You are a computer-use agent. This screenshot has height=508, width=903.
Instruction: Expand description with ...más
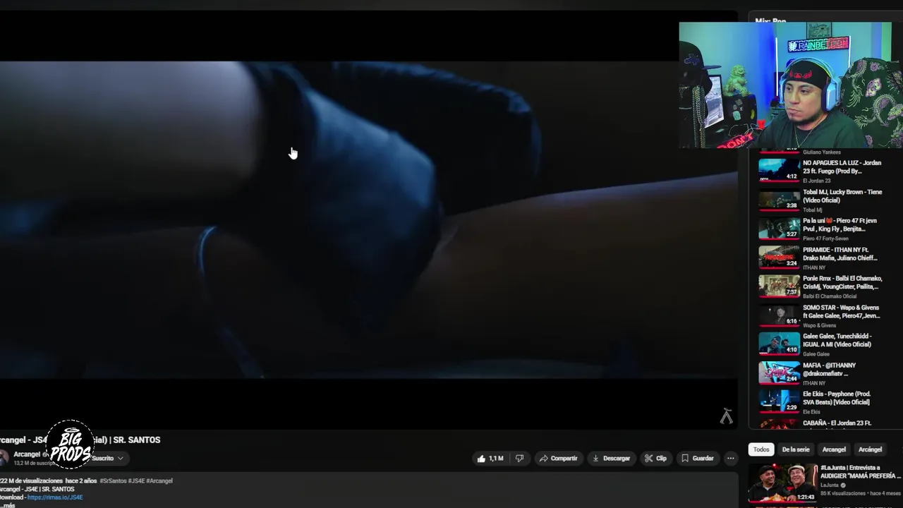click(x=8, y=505)
